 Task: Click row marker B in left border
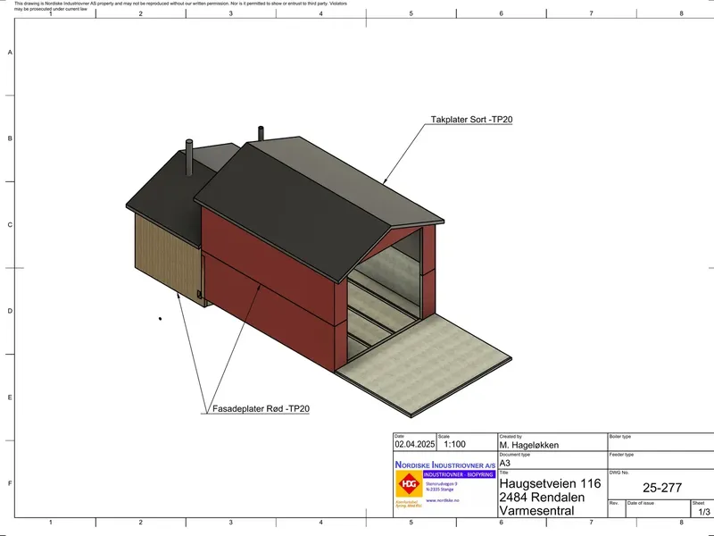pyautogui.click(x=10, y=138)
